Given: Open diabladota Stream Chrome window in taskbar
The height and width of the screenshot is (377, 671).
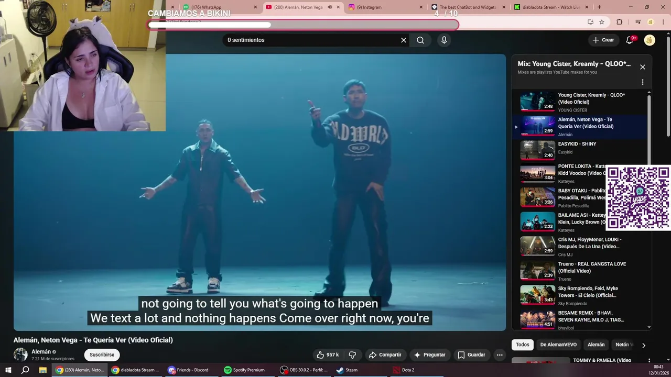Looking at the screenshot, I should (x=135, y=370).
